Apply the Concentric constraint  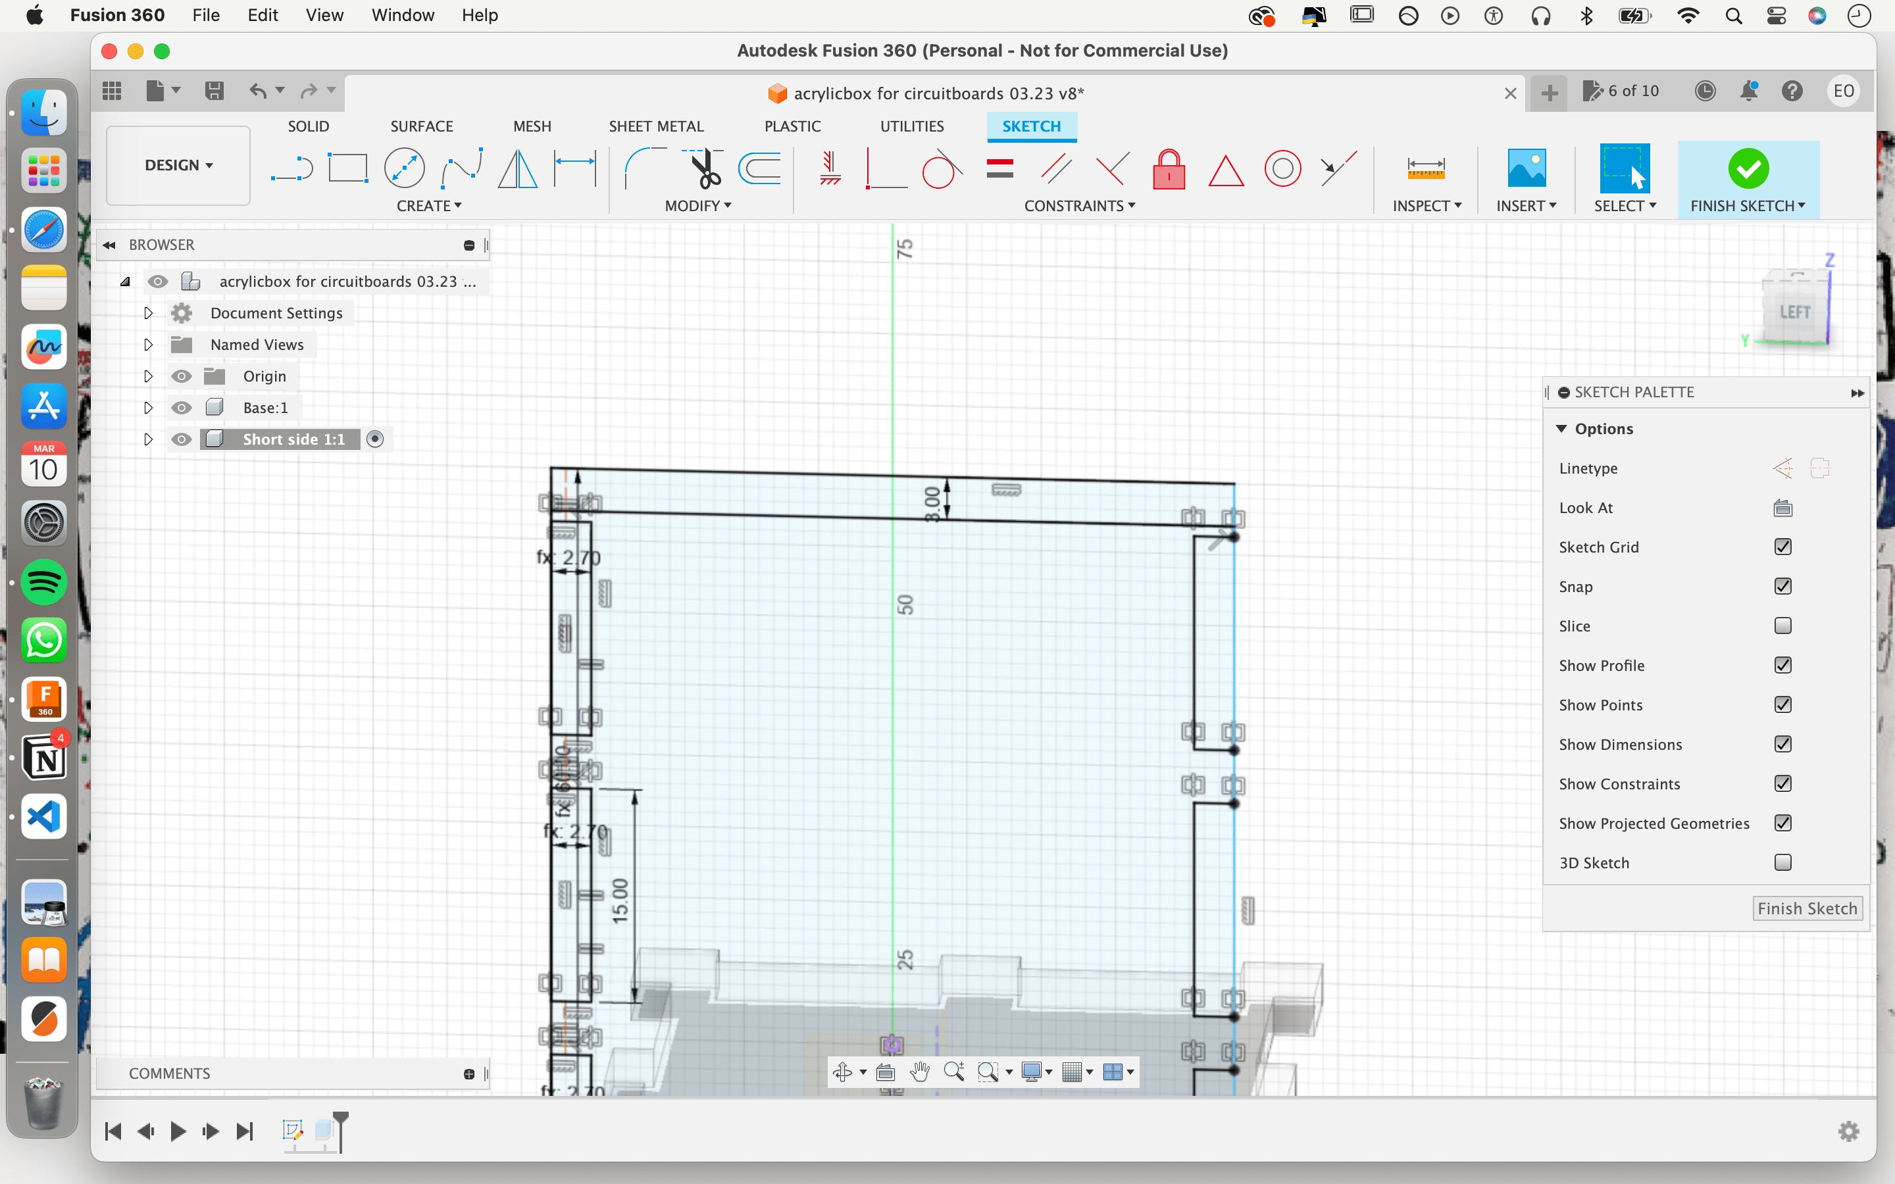(x=1282, y=168)
